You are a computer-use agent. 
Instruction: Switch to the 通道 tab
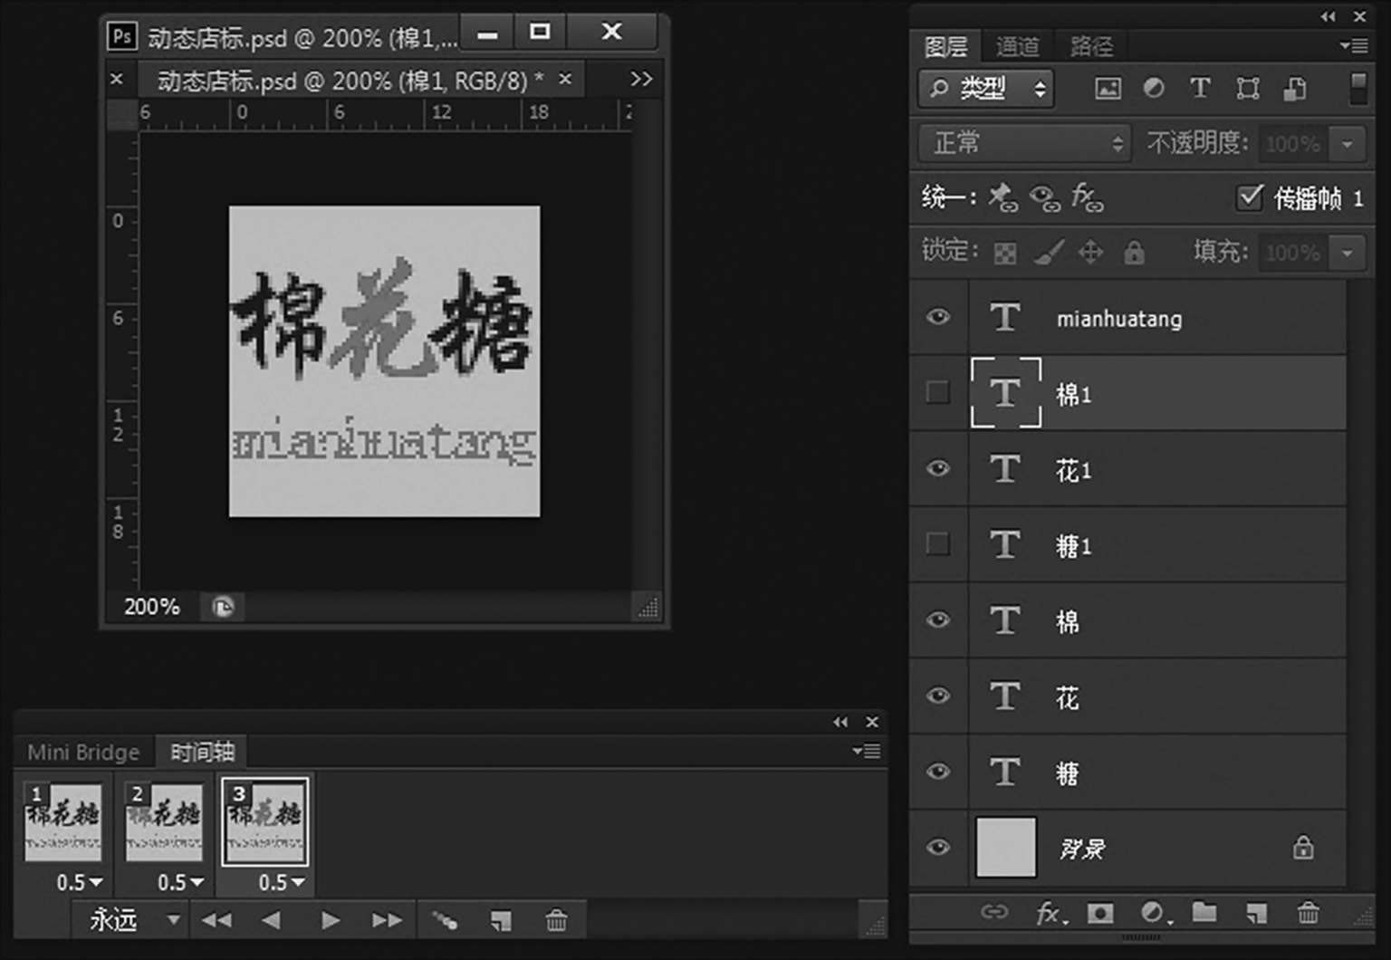point(1017,46)
